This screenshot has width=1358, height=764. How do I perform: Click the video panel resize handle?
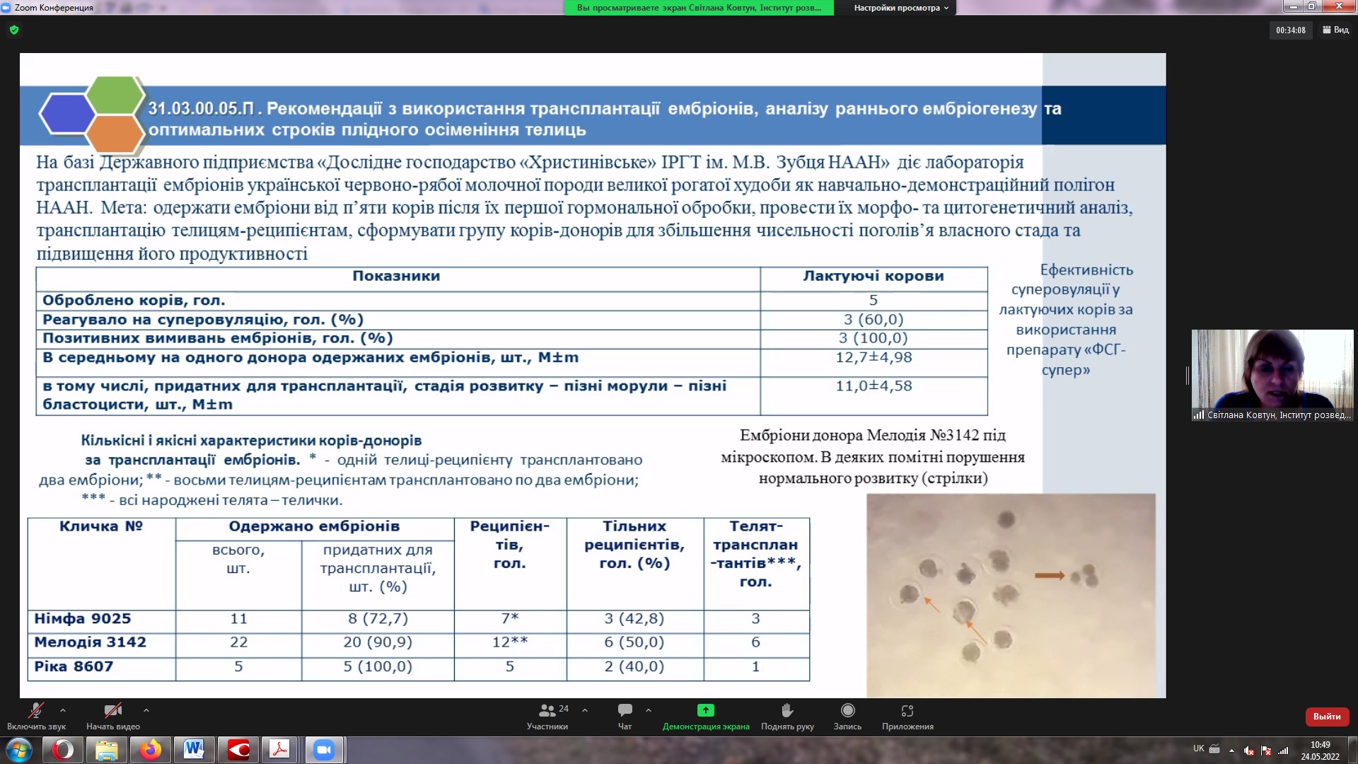(x=1188, y=376)
